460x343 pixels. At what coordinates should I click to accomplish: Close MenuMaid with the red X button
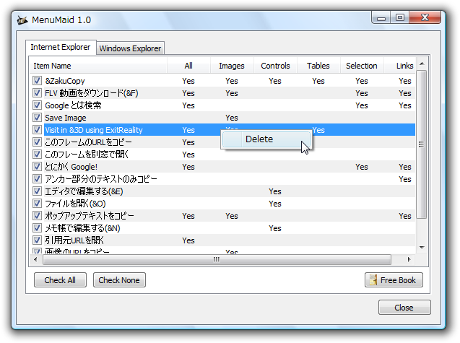[425, 17]
